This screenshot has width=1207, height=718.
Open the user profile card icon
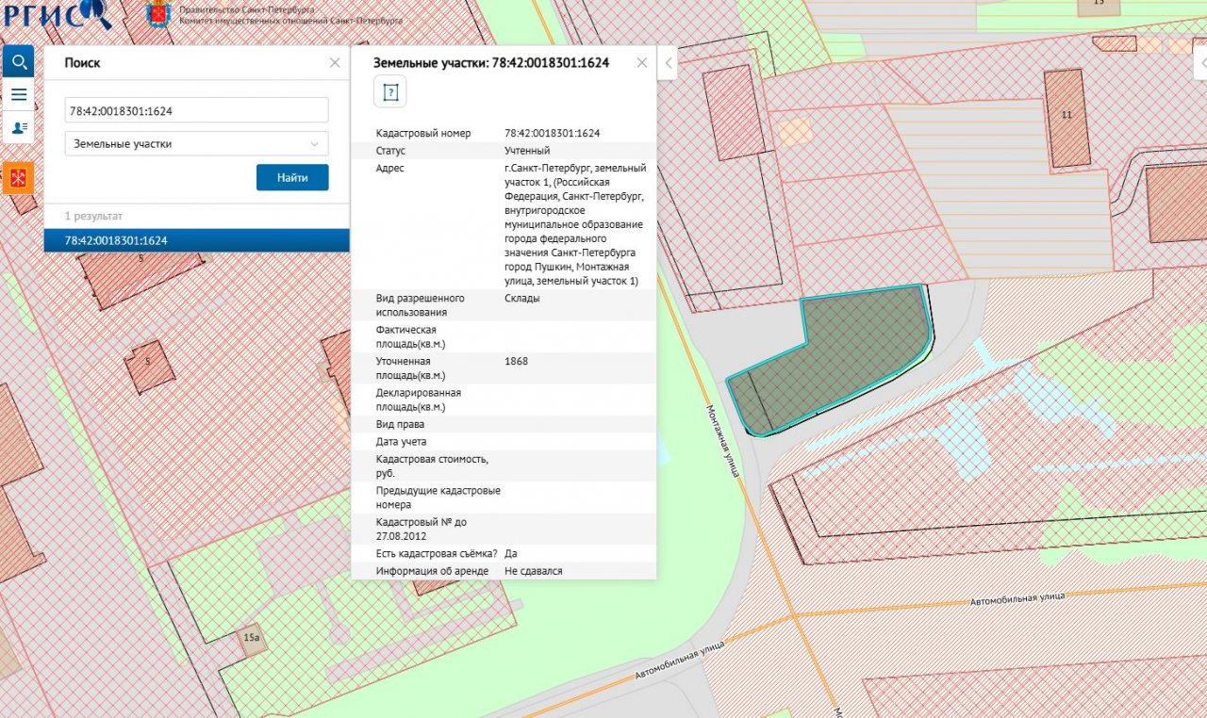(x=18, y=126)
